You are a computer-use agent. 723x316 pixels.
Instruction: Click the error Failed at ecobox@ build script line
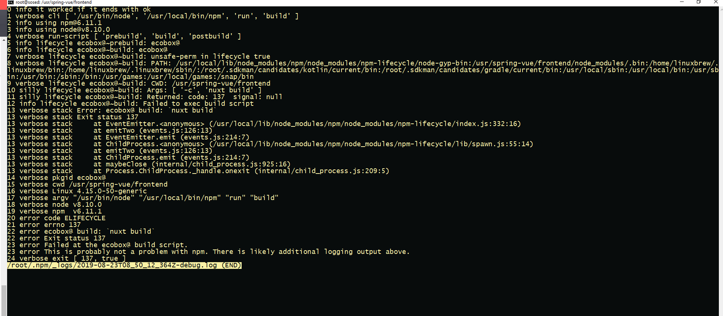point(97,245)
